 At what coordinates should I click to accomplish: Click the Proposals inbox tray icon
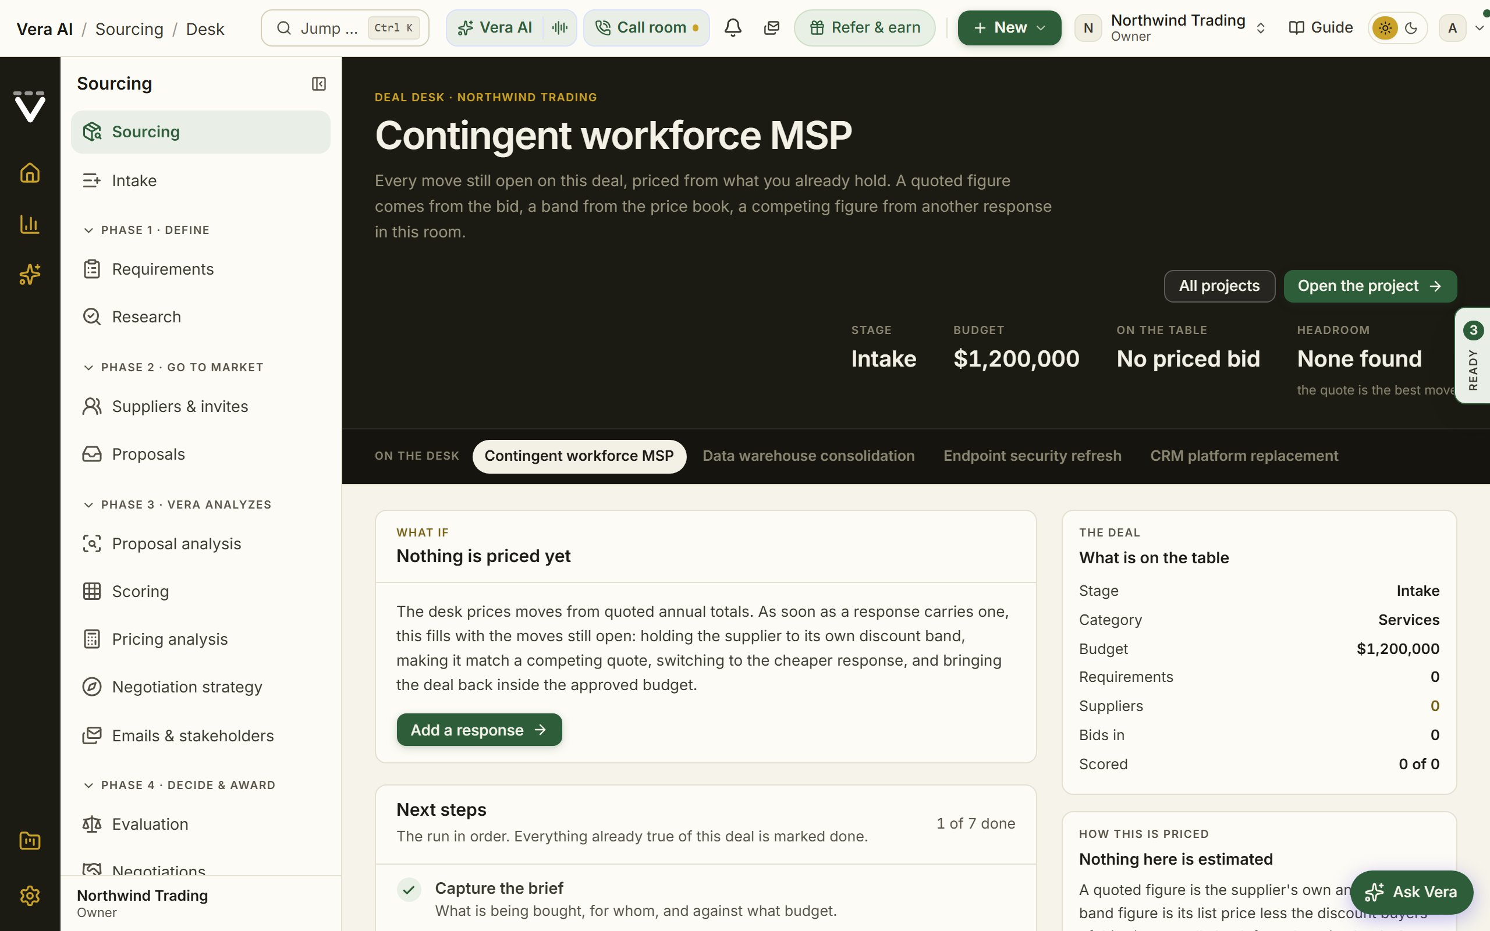92,454
